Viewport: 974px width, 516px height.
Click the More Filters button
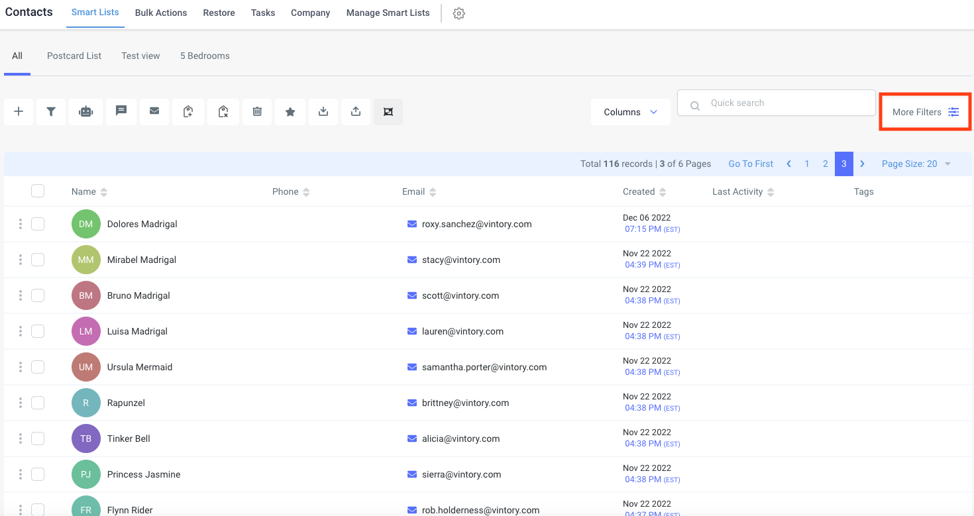point(926,112)
